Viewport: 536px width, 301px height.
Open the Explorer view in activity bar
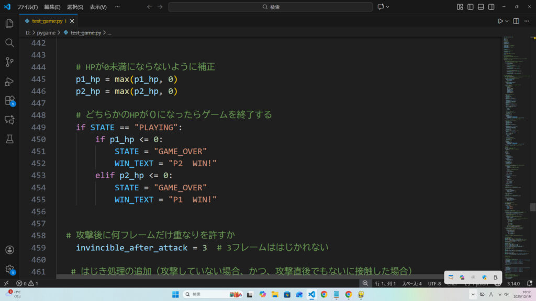(x=9, y=24)
